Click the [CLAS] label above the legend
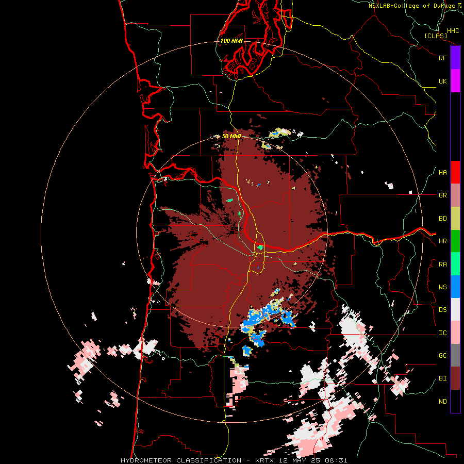 click(x=436, y=36)
